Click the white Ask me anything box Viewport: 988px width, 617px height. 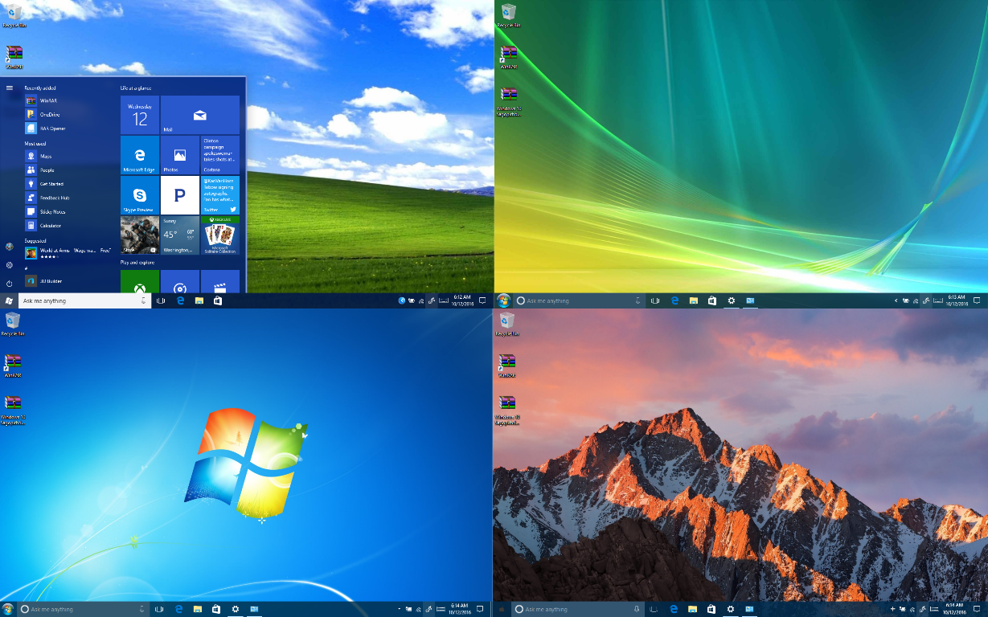click(x=84, y=300)
